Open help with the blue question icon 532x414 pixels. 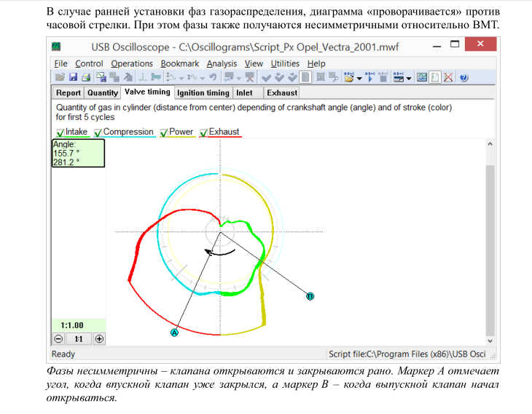[x=463, y=78]
